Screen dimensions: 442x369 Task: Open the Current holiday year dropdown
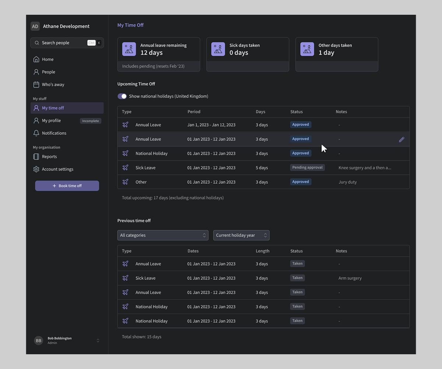(241, 235)
